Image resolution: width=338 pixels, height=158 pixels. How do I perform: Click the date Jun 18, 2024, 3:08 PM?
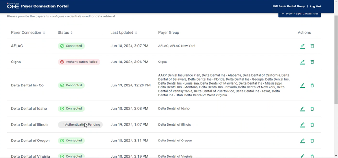coord(129,108)
